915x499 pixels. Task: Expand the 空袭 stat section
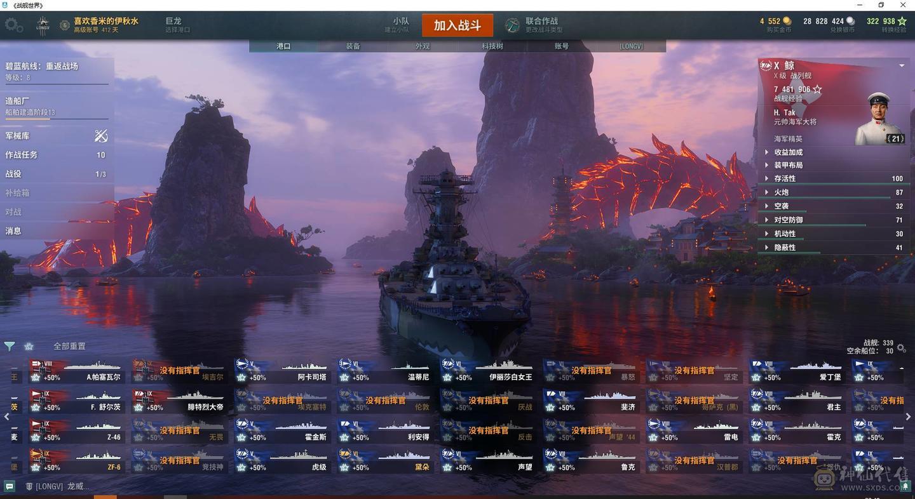click(834, 206)
